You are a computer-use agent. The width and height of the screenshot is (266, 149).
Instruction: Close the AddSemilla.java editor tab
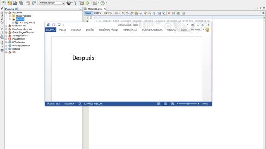105,9
